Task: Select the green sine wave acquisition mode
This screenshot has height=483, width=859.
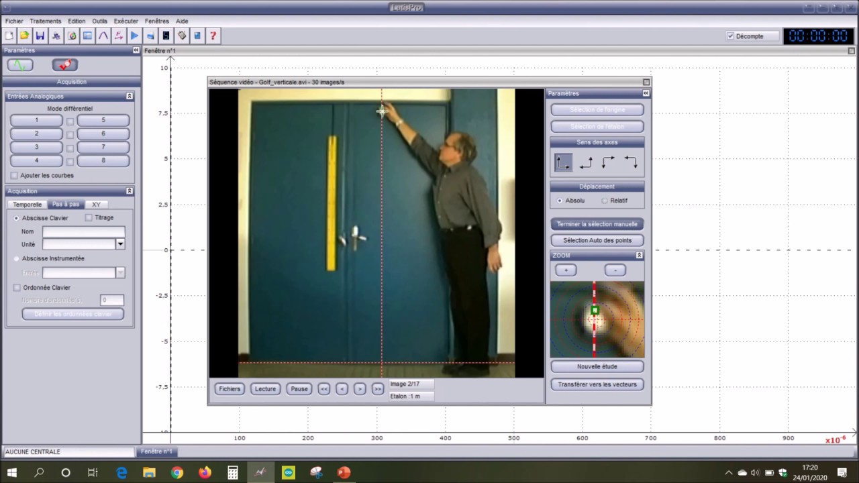Action: click(20, 65)
